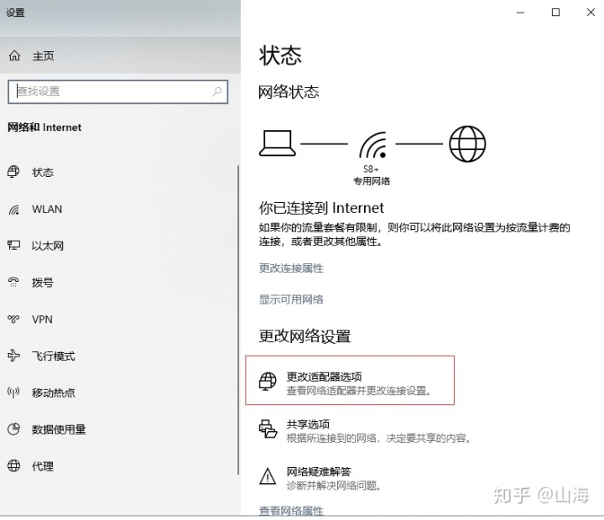Click 查看网络属性 link

tap(291, 511)
